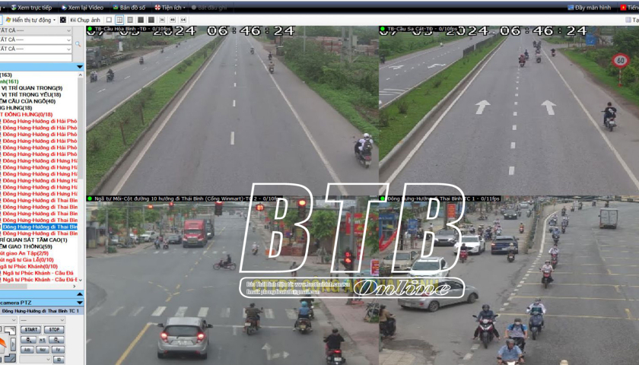Click the Chụp ảnh snapshot button
The width and height of the screenshot is (639, 365).
(85, 20)
